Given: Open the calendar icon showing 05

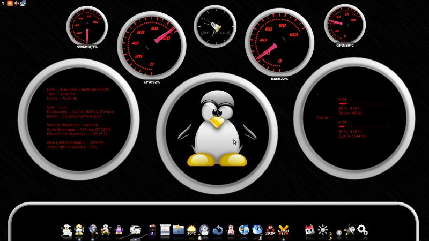Looking at the screenshot, I should pos(309,230).
